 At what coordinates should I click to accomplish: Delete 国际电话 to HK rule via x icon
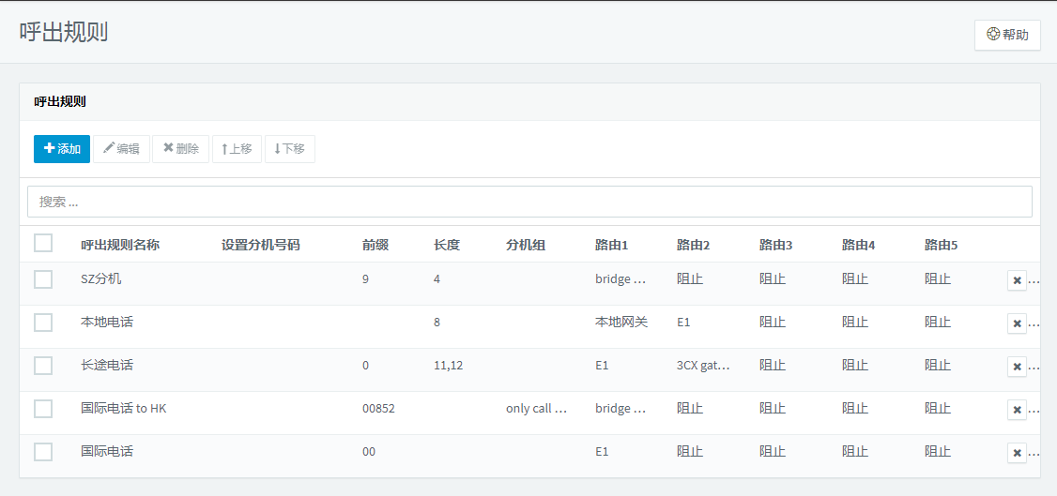tap(1018, 409)
